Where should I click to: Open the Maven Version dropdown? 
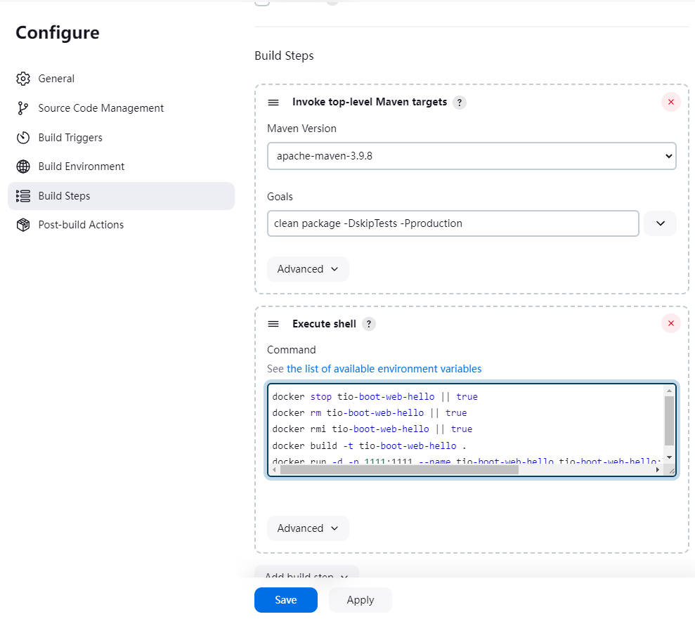471,156
